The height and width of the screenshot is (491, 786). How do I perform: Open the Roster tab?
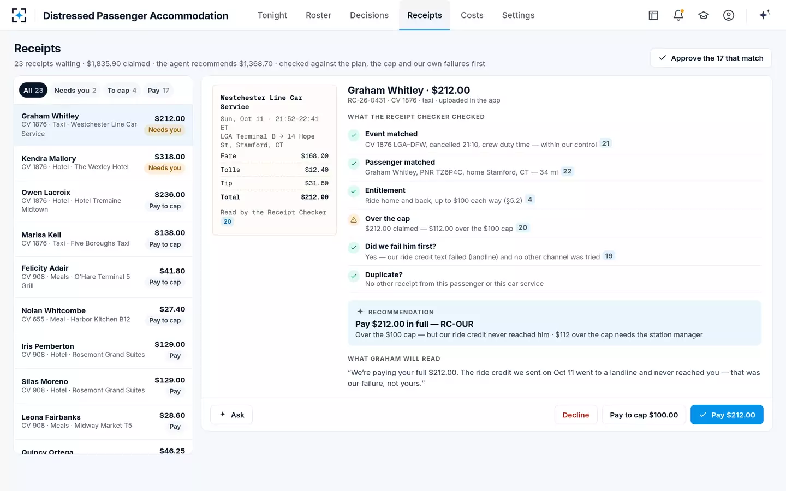tap(319, 15)
